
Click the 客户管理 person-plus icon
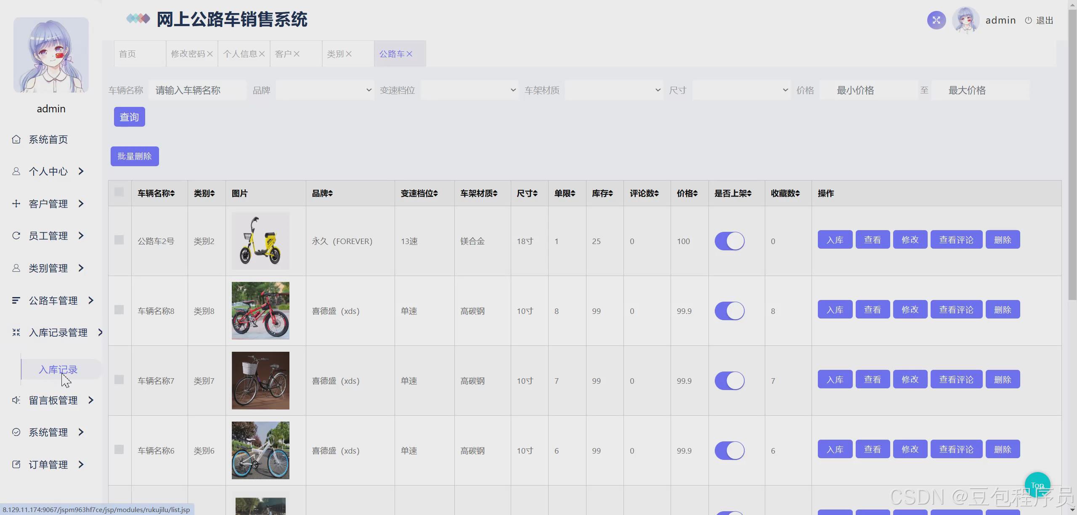16,204
